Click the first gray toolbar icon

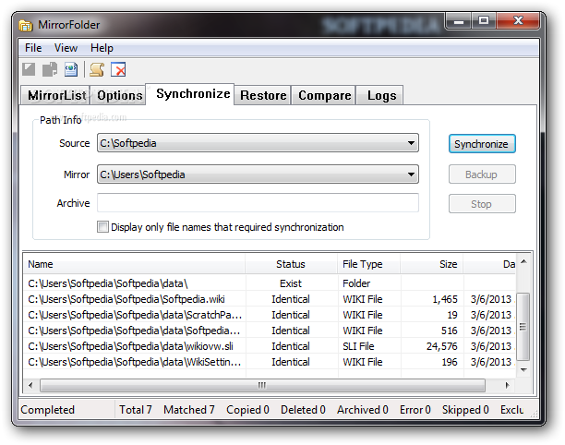(x=29, y=69)
